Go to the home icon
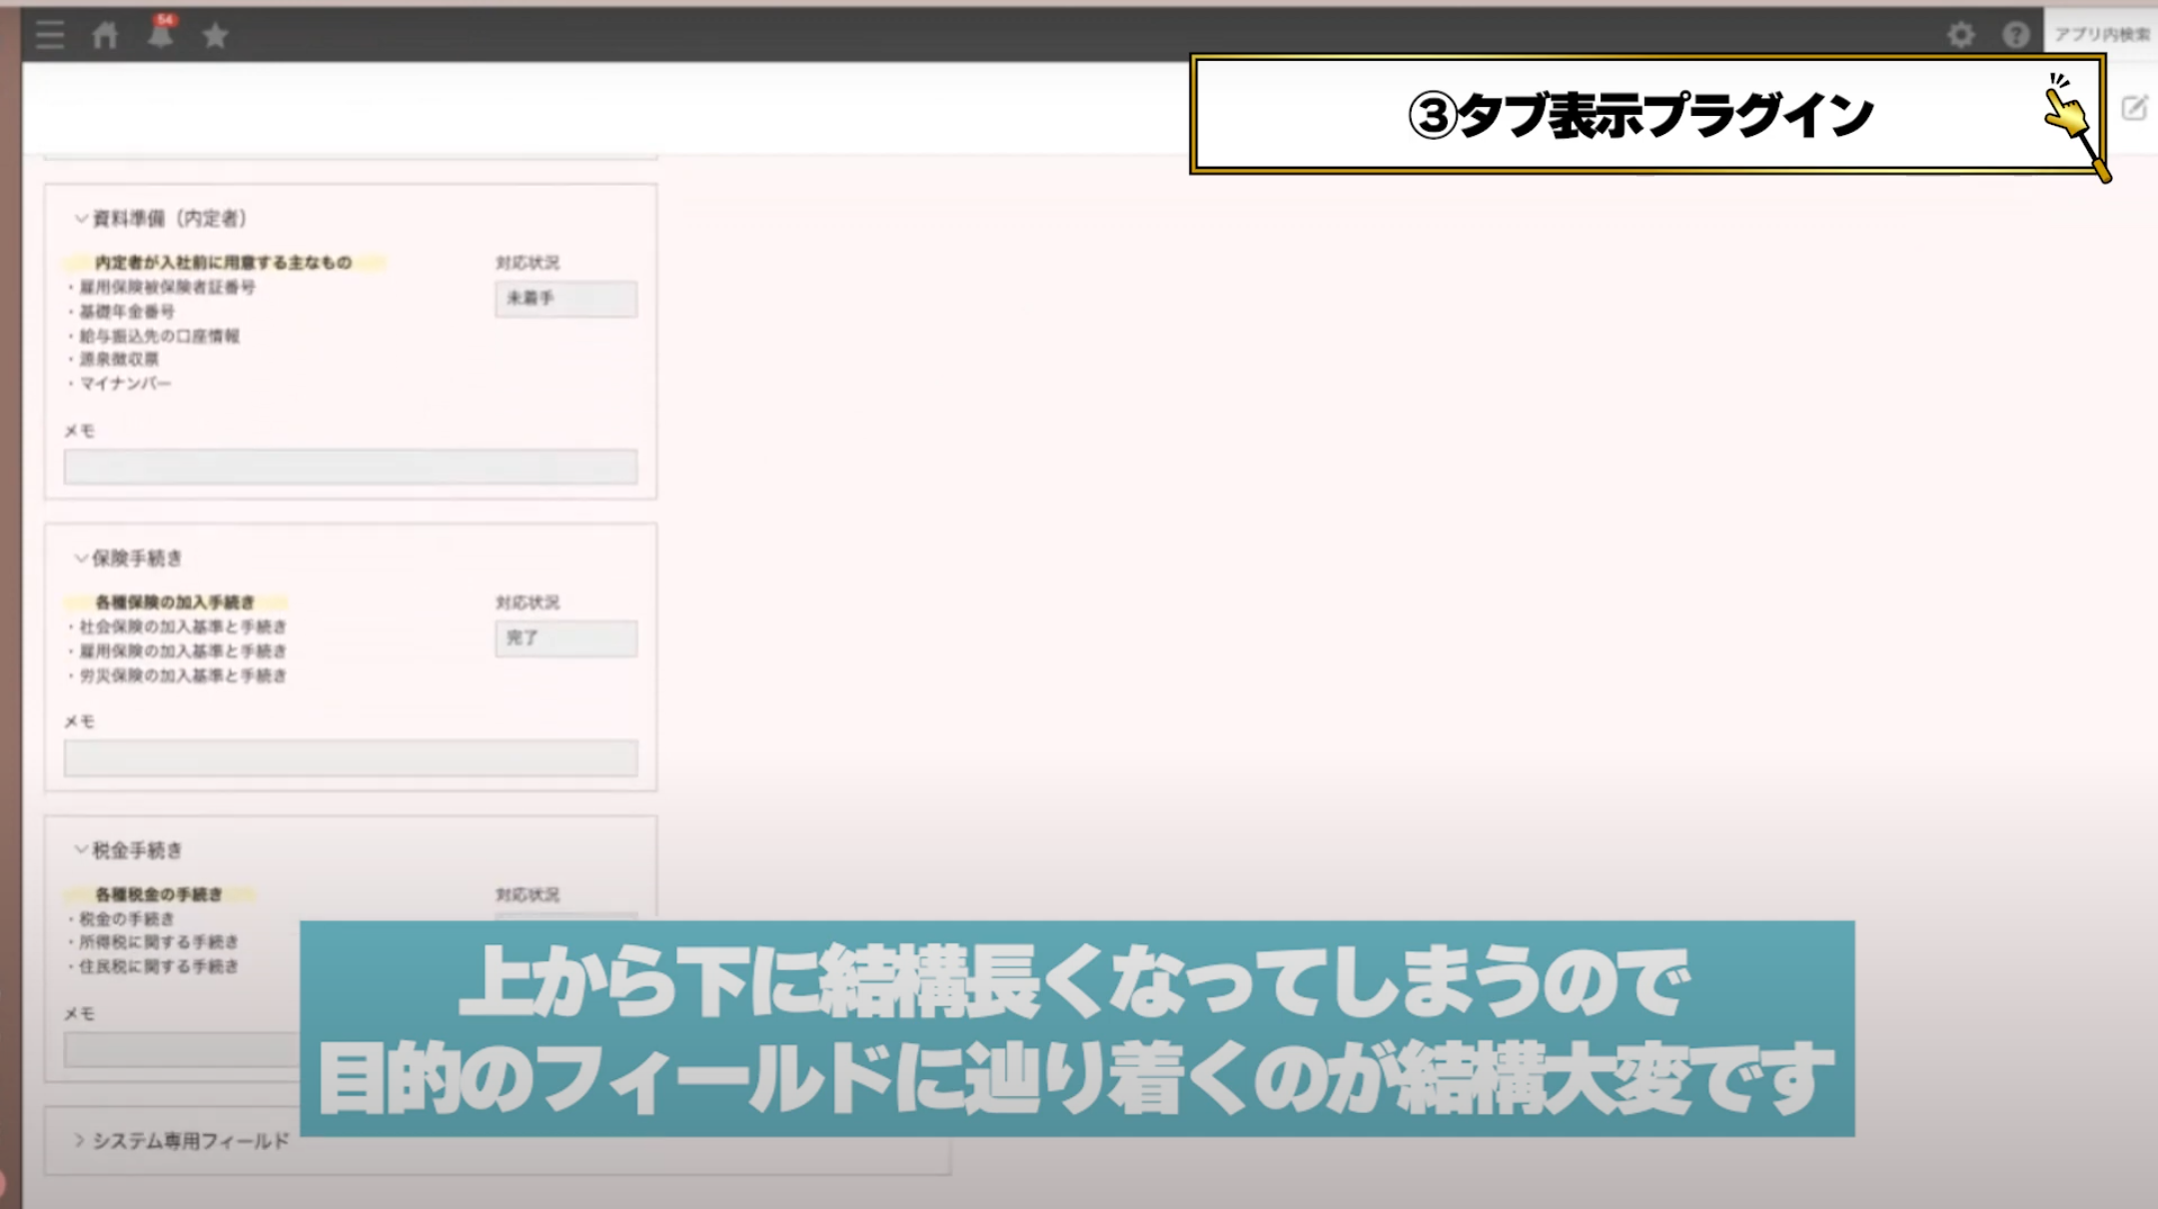Viewport: 2158px width, 1209px height. [105, 35]
